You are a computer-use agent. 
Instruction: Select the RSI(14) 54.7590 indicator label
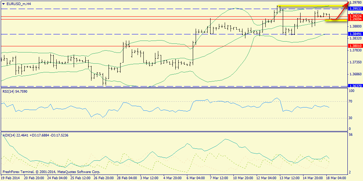(x=15, y=91)
